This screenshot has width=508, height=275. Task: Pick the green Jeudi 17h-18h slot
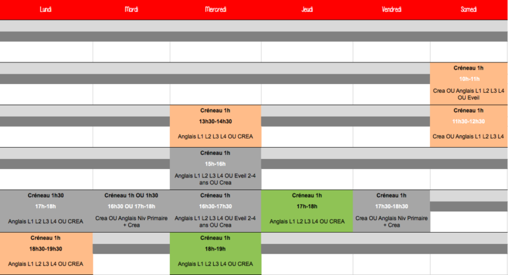(307, 206)
